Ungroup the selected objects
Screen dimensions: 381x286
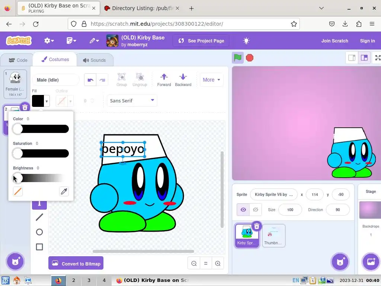tap(140, 80)
